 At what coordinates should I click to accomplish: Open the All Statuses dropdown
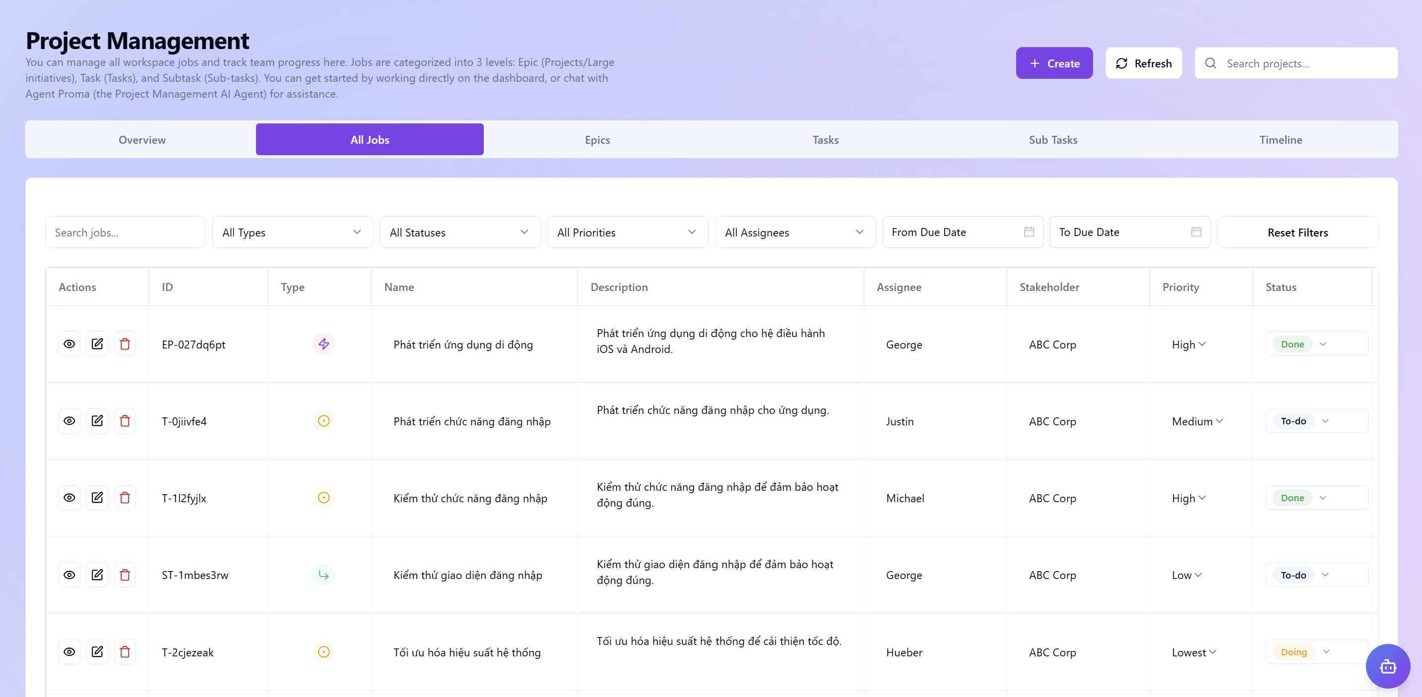point(460,232)
